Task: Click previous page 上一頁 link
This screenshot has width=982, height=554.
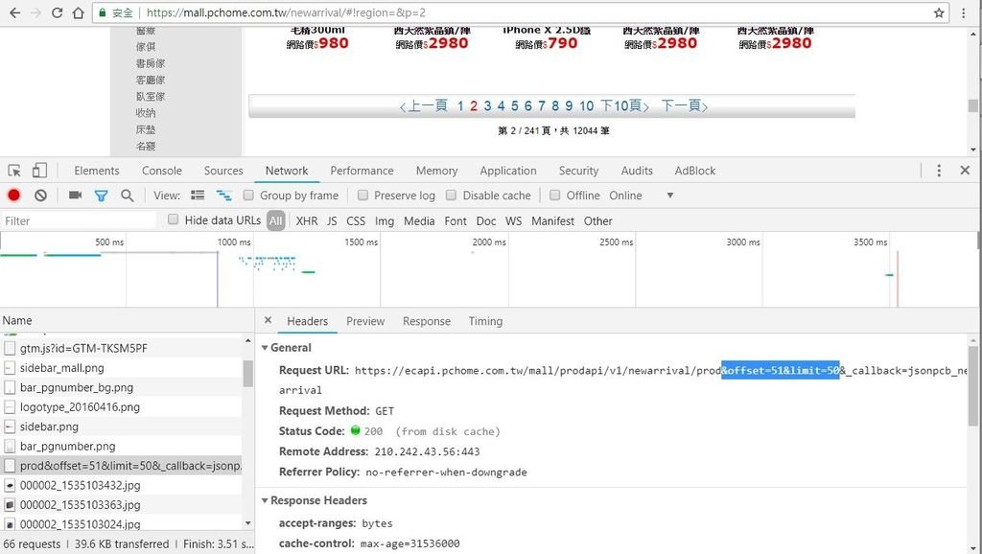Action: tap(424, 105)
